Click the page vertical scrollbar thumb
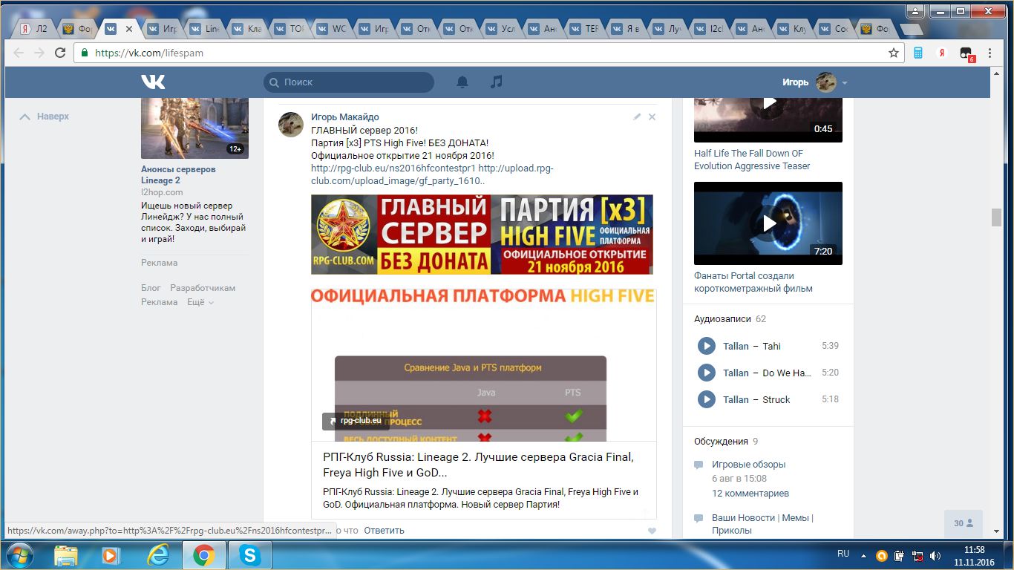Image resolution: width=1014 pixels, height=570 pixels. [x=996, y=217]
